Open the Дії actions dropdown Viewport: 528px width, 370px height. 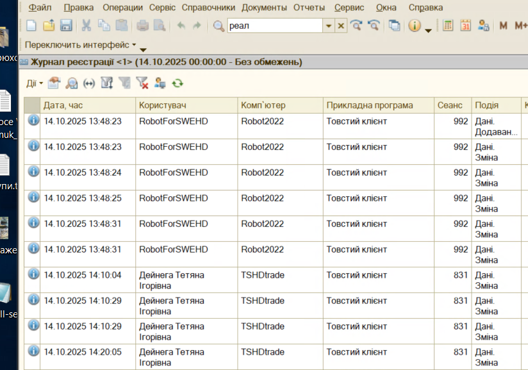pyautogui.click(x=35, y=83)
